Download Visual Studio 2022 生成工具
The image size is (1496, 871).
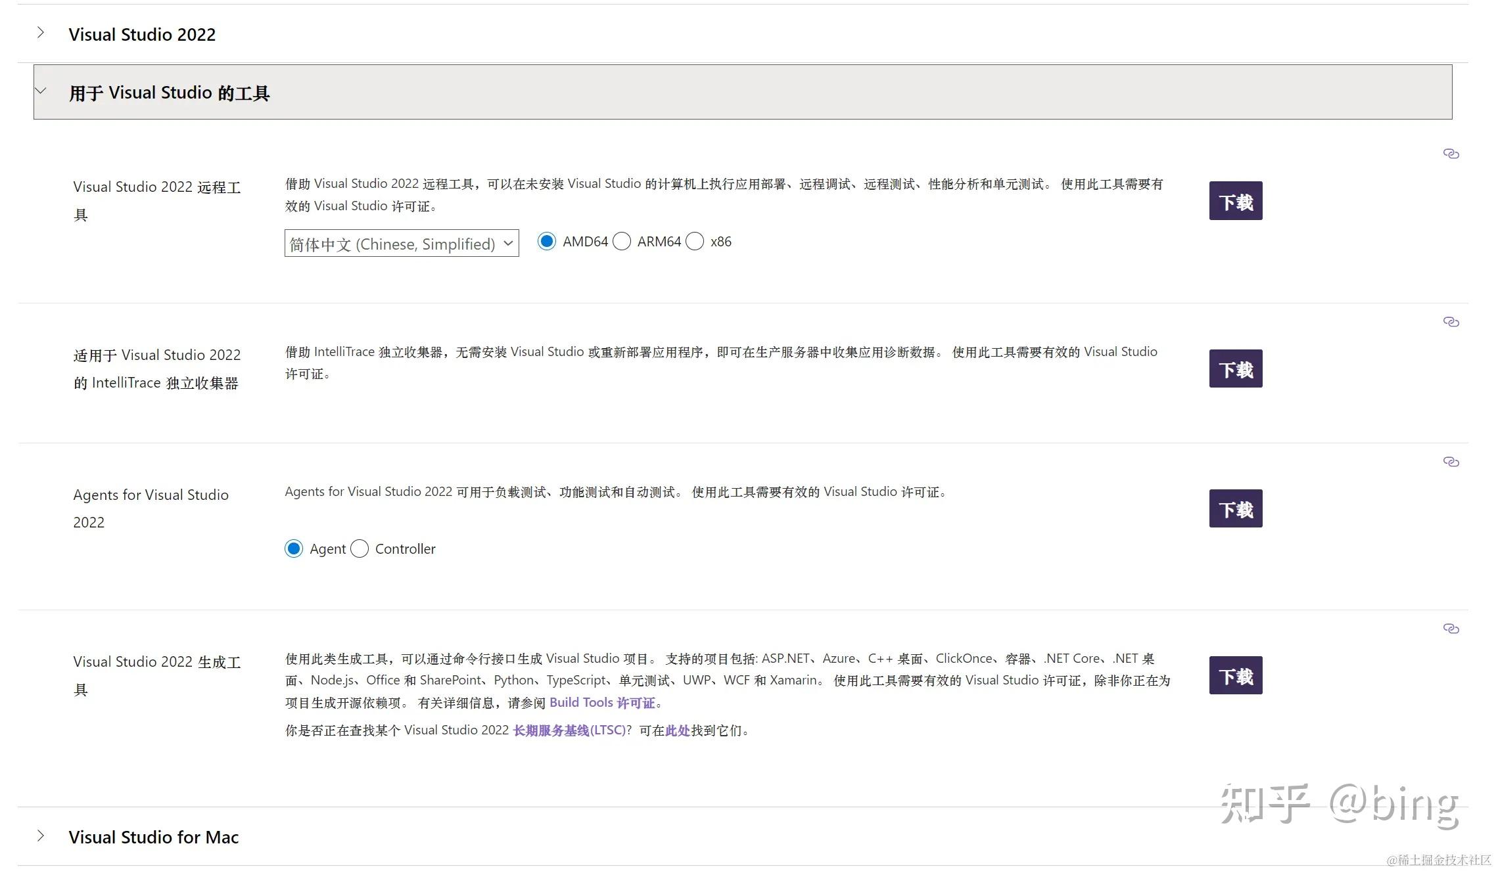point(1236,675)
